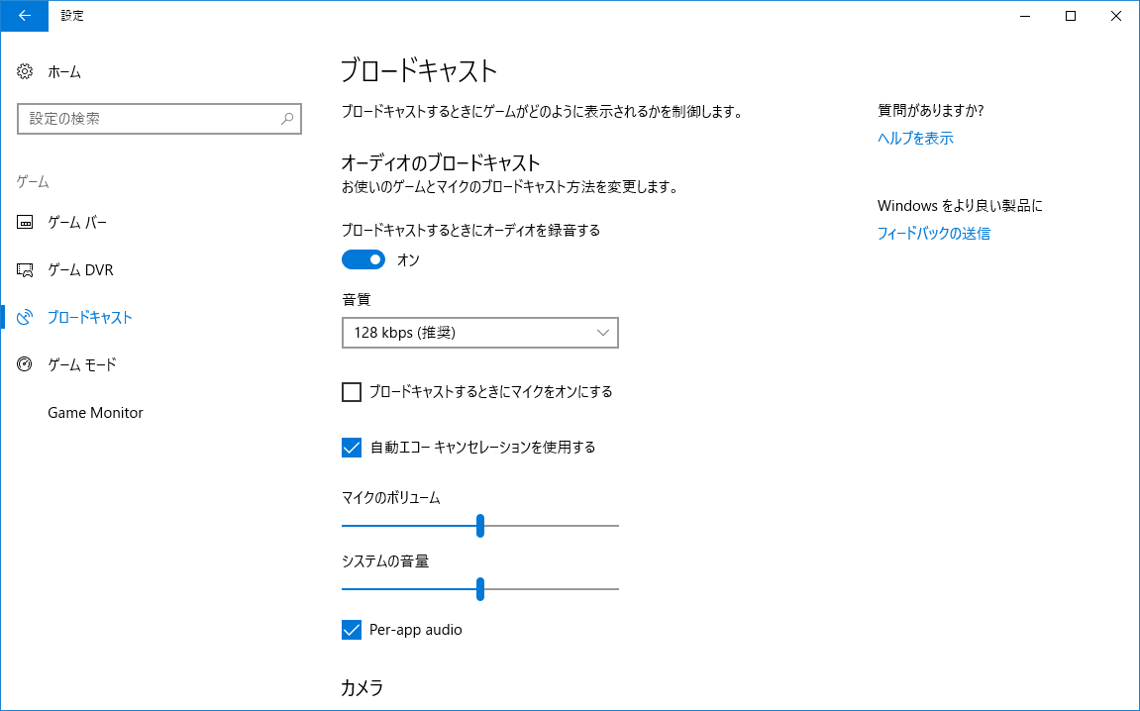Open Game Monitor from the sidebar
1140x711 pixels.
[x=97, y=412]
